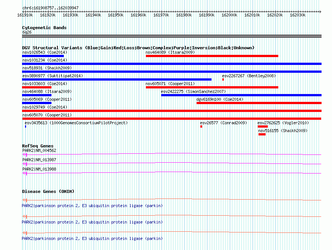Click Disease Genes (OMIM) track title
This screenshot has width=332, height=250.
click(48, 191)
